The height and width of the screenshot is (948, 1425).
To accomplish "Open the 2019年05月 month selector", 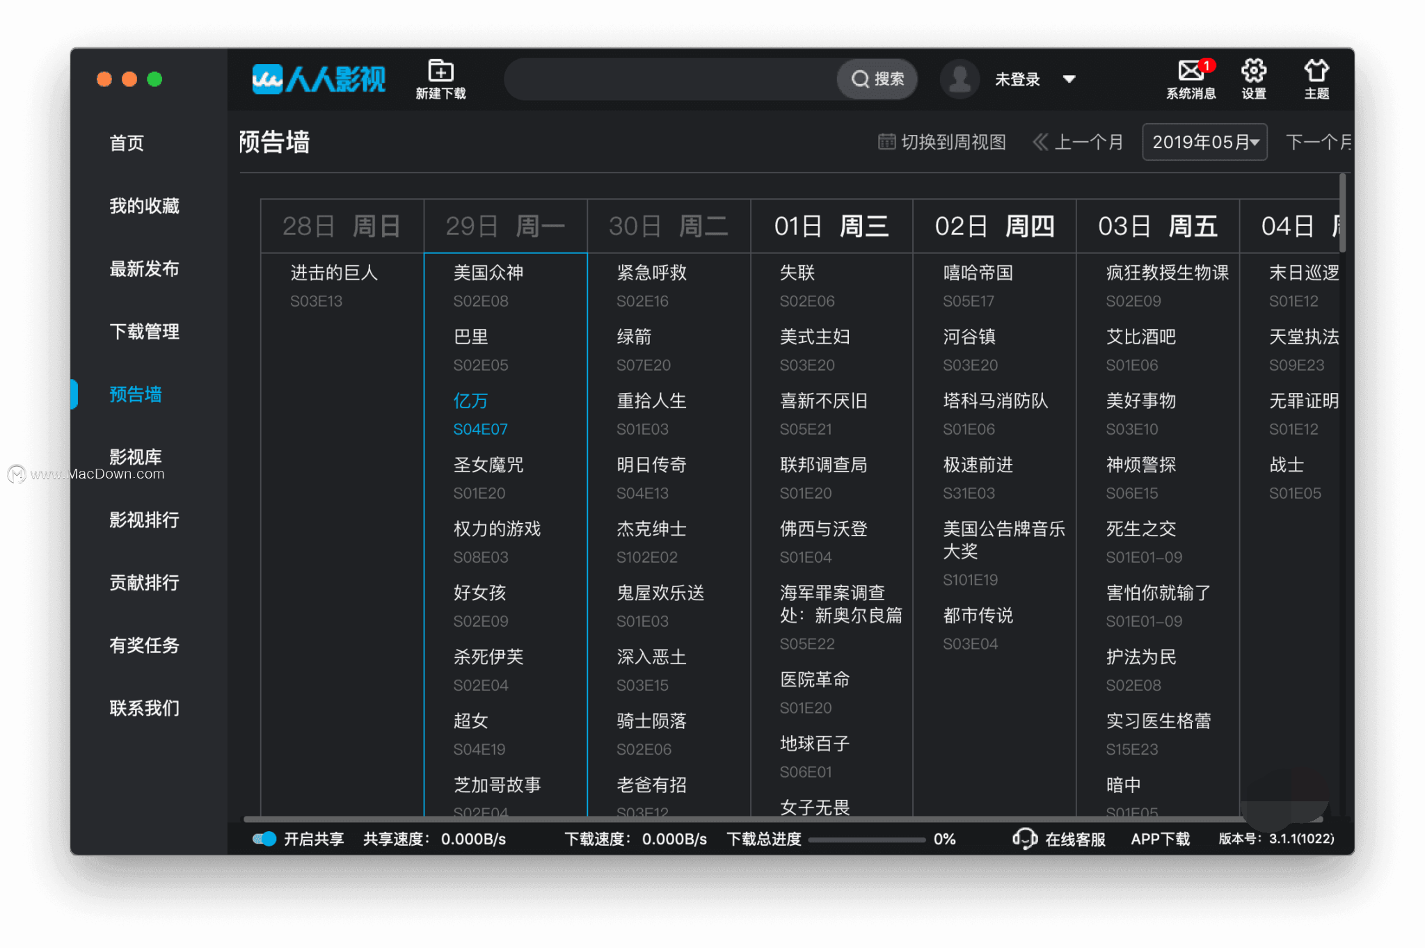I will 1204,142.
